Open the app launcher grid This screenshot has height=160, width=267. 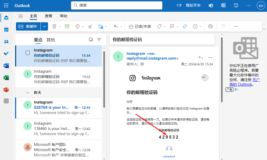6,5
